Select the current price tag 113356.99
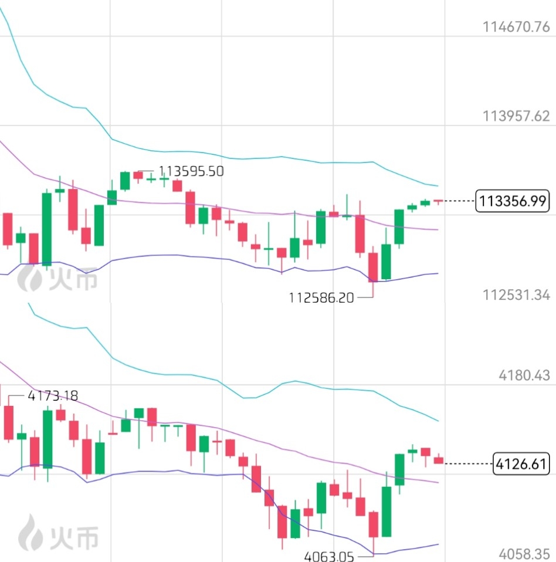The image size is (556, 562). tap(513, 202)
